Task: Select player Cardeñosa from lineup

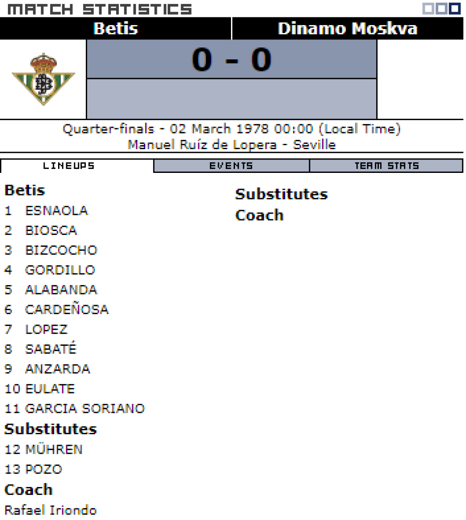Action: [x=67, y=309]
